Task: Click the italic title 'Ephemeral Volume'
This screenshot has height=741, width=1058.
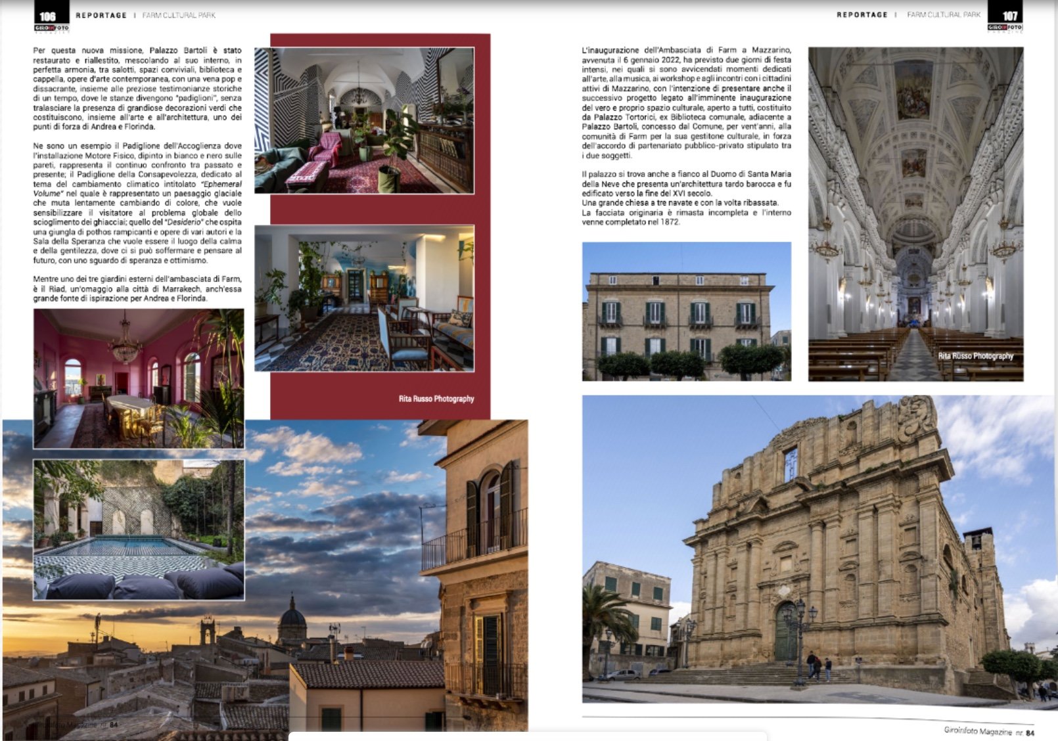Action: pyautogui.click(x=137, y=189)
